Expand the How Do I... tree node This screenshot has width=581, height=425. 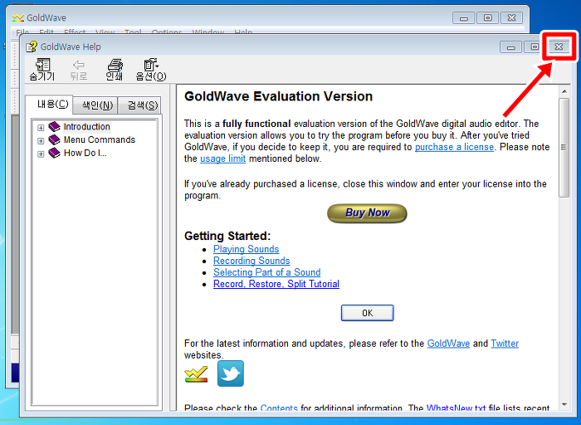coord(41,154)
